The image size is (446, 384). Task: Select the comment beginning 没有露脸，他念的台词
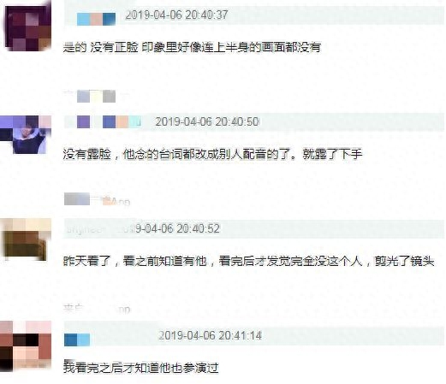(212, 154)
